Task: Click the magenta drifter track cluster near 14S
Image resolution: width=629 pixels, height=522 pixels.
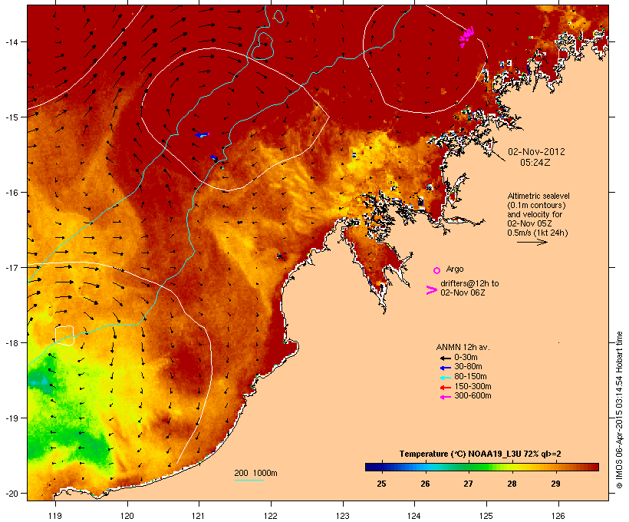Action: (x=466, y=36)
